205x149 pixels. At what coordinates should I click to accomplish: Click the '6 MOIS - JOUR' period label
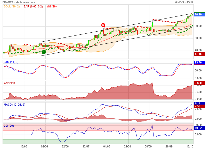tap(184, 2)
